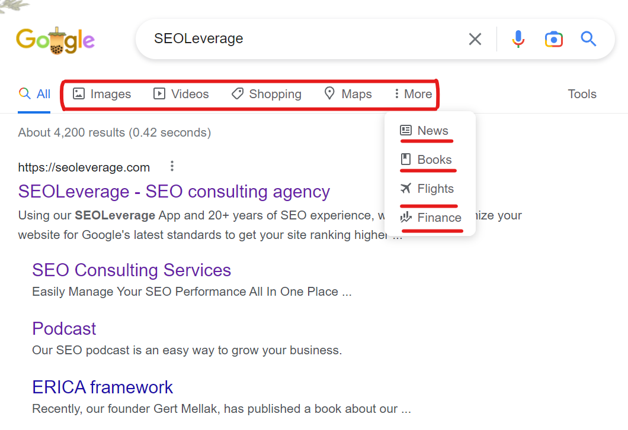Click the blue magnifier search button
Viewport: 628px width, 430px height.
point(588,39)
